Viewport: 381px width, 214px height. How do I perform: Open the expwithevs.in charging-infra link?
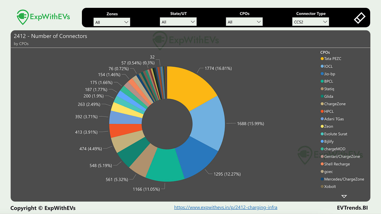pos(226,207)
